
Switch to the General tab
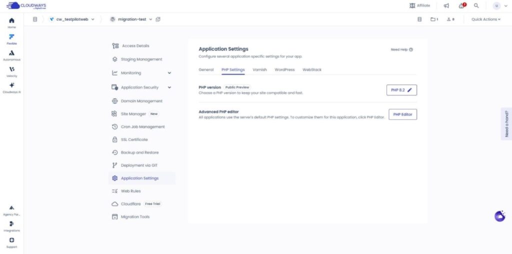point(206,69)
